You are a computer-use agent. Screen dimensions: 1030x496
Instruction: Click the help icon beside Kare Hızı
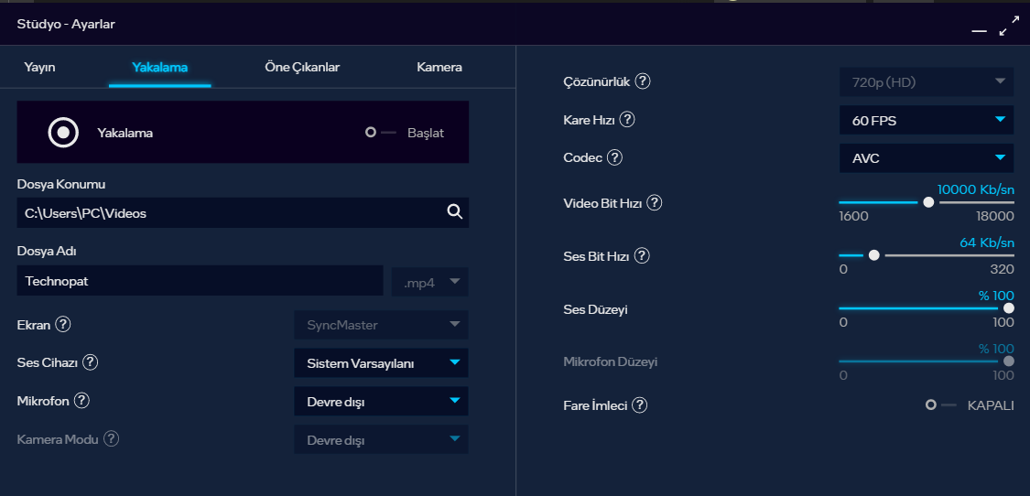627,119
